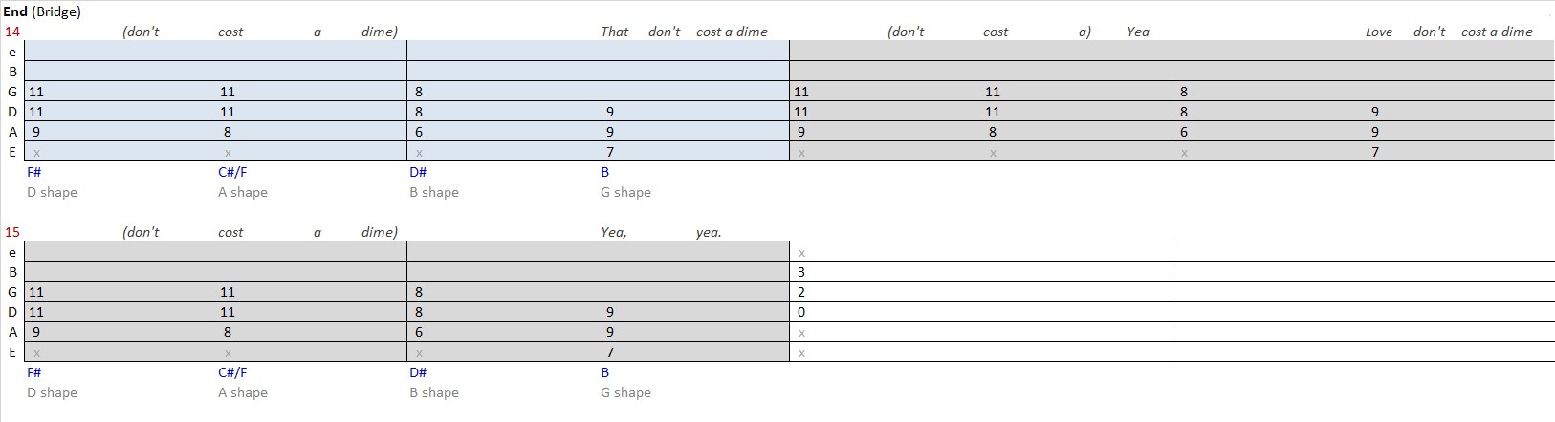Click the A shape label in section 15
Screen dimensions: 1555x422
point(243,392)
